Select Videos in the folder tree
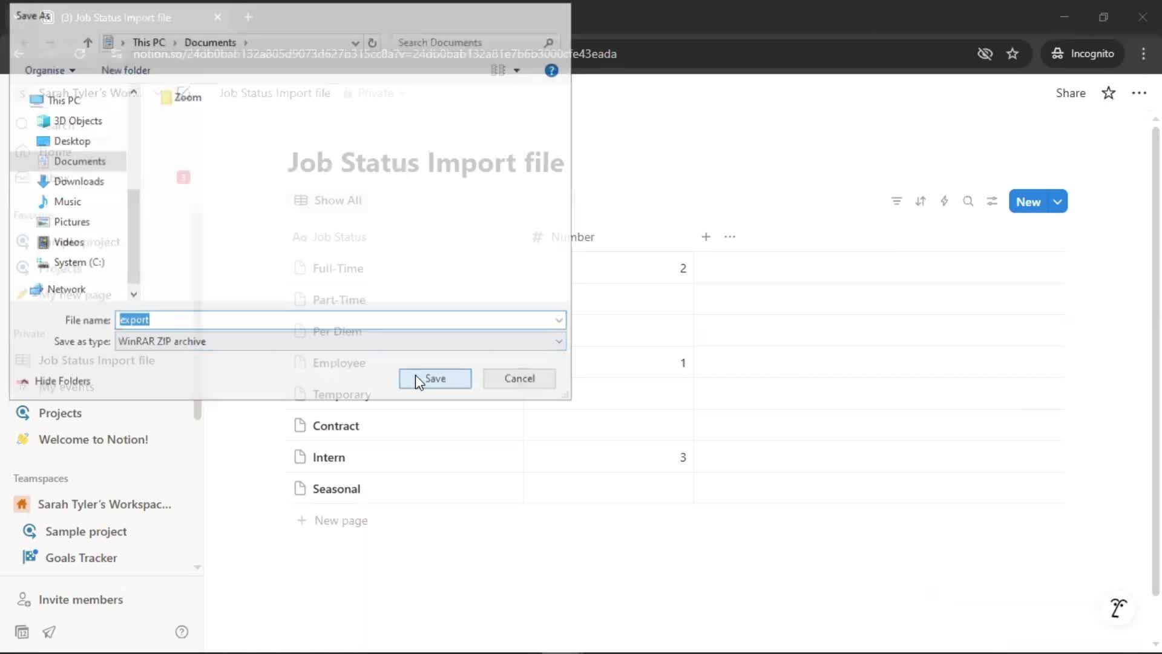Viewport: 1162px width, 654px height. point(61,242)
